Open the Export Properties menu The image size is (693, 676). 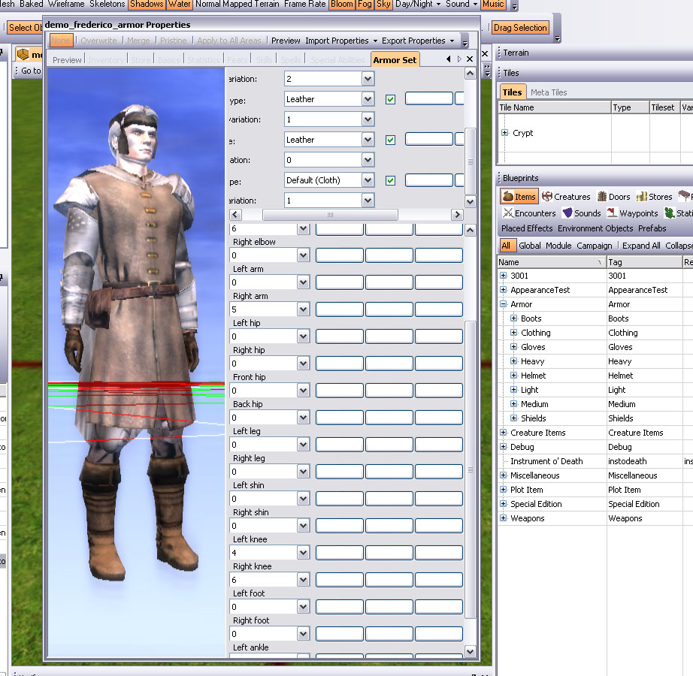418,41
